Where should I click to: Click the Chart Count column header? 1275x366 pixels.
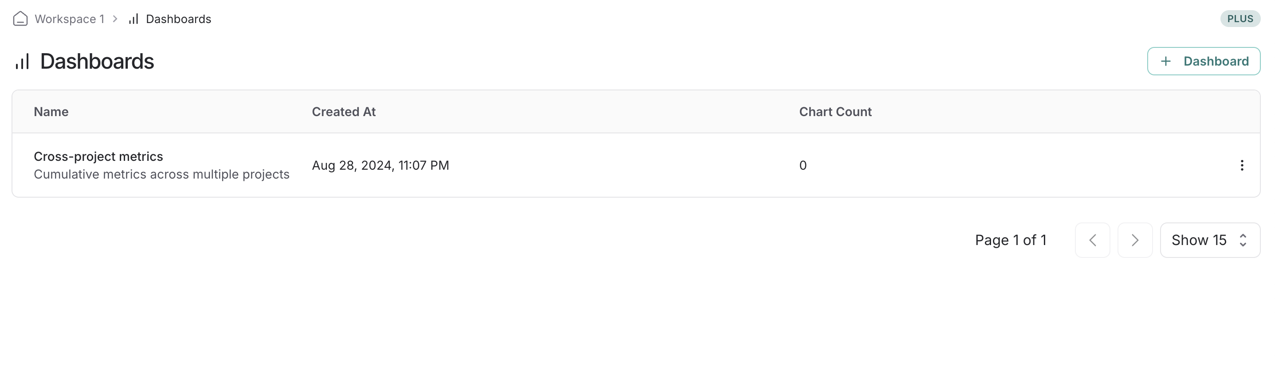pos(835,112)
